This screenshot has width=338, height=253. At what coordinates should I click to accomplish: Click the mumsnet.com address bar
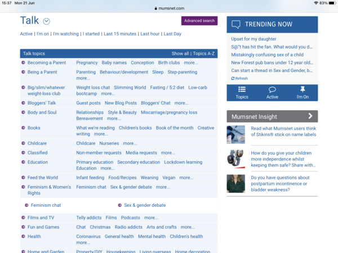(x=169, y=8)
